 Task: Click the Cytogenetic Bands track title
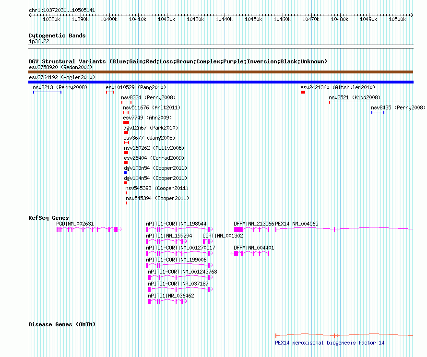coord(57,36)
